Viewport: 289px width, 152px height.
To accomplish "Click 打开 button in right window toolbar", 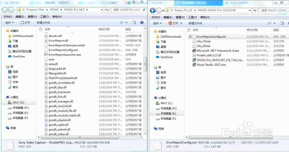I will [173, 23].
